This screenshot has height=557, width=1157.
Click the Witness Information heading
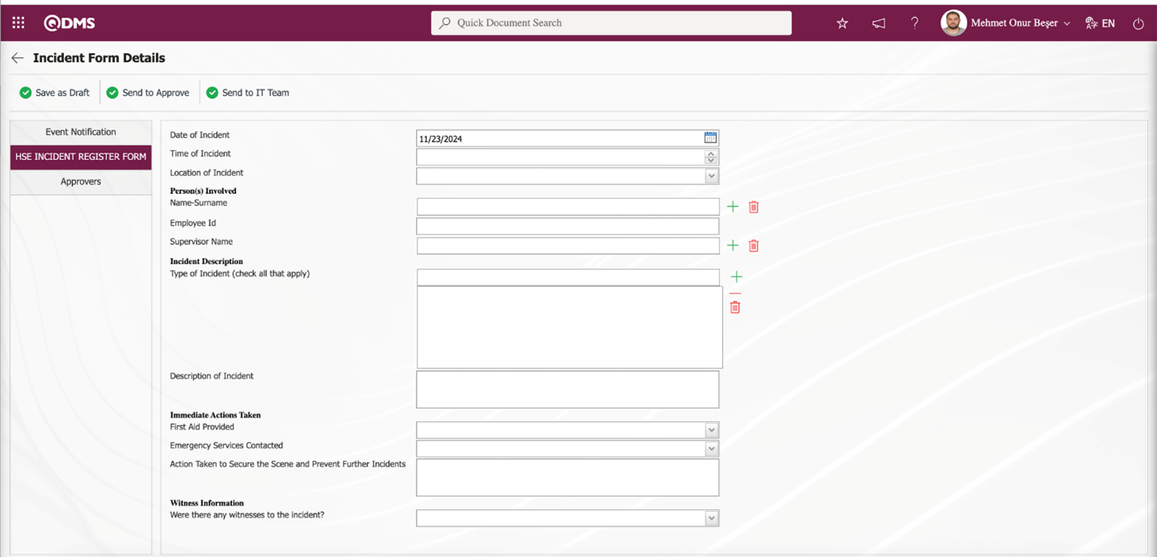[207, 503]
